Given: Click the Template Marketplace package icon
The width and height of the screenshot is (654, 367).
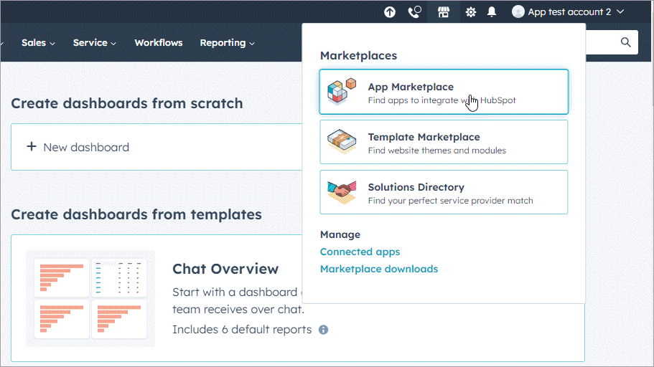Looking at the screenshot, I should click(x=342, y=142).
